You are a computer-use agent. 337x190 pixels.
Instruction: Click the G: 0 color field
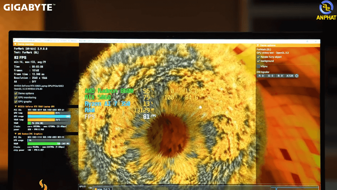[270, 76]
